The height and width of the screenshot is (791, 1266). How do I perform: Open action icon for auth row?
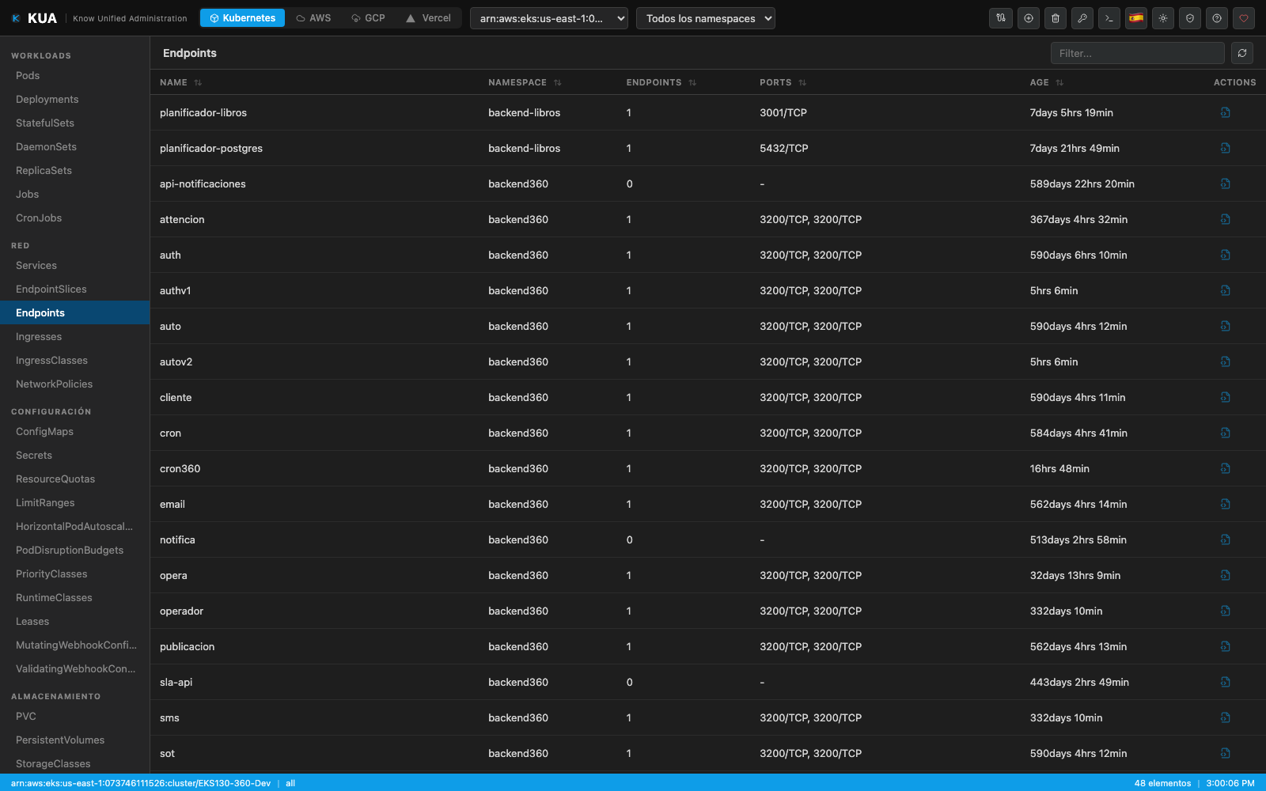coord(1225,255)
